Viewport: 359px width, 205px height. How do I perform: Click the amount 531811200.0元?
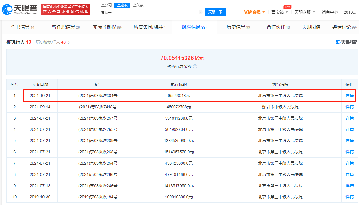(179, 118)
